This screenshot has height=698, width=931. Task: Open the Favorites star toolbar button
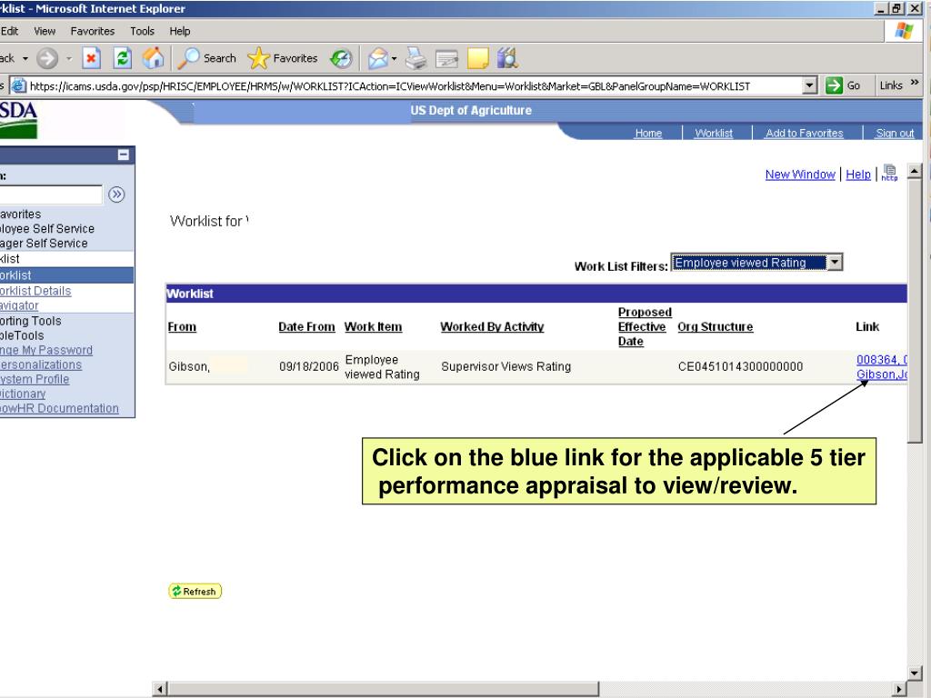[282, 58]
